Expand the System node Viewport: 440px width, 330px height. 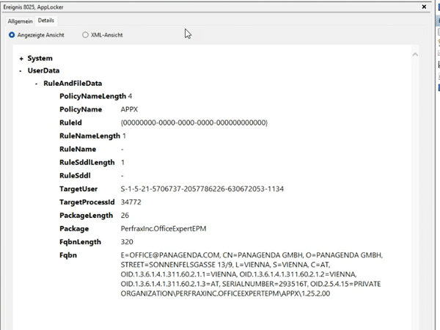21,59
